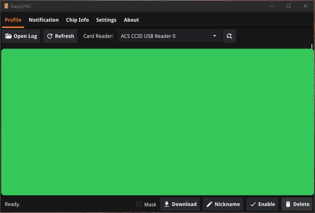The width and height of the screenshot is (315, 213).
Task: Click inside the green profile list area
Action: click(157, 122)
